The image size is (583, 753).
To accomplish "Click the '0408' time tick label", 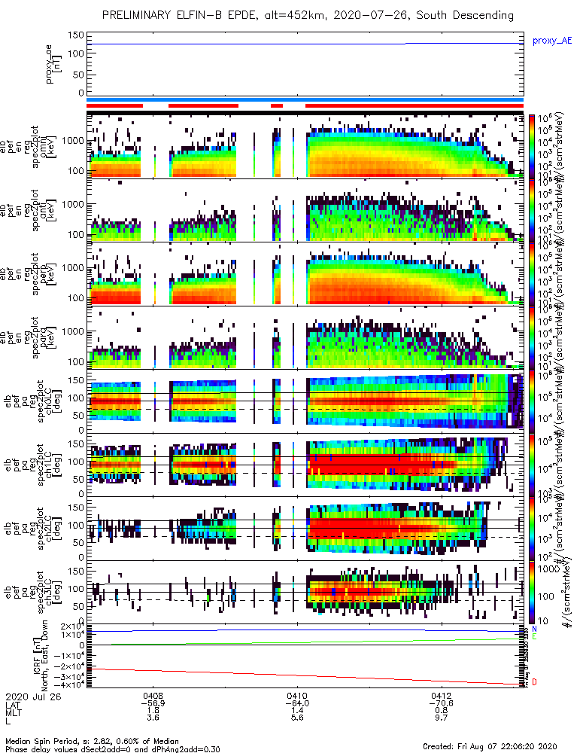I will (x=153, y=696).
